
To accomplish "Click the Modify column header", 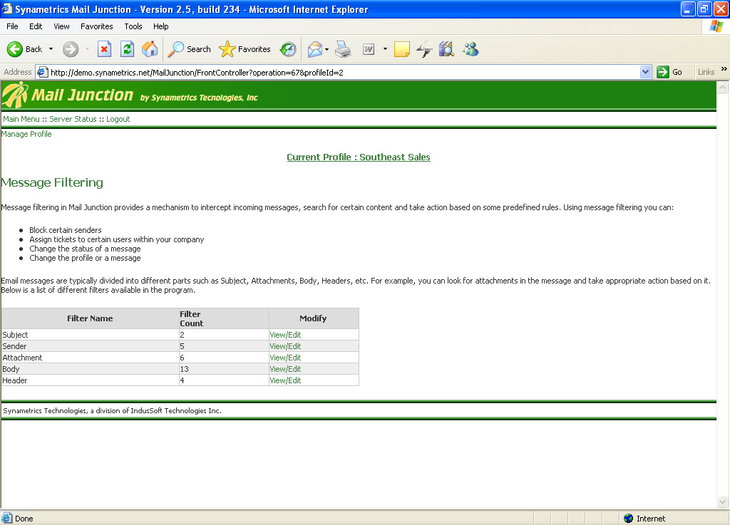I will 314,318.
